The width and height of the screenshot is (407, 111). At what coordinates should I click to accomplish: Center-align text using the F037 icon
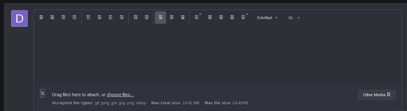click(x=172, y=18)
